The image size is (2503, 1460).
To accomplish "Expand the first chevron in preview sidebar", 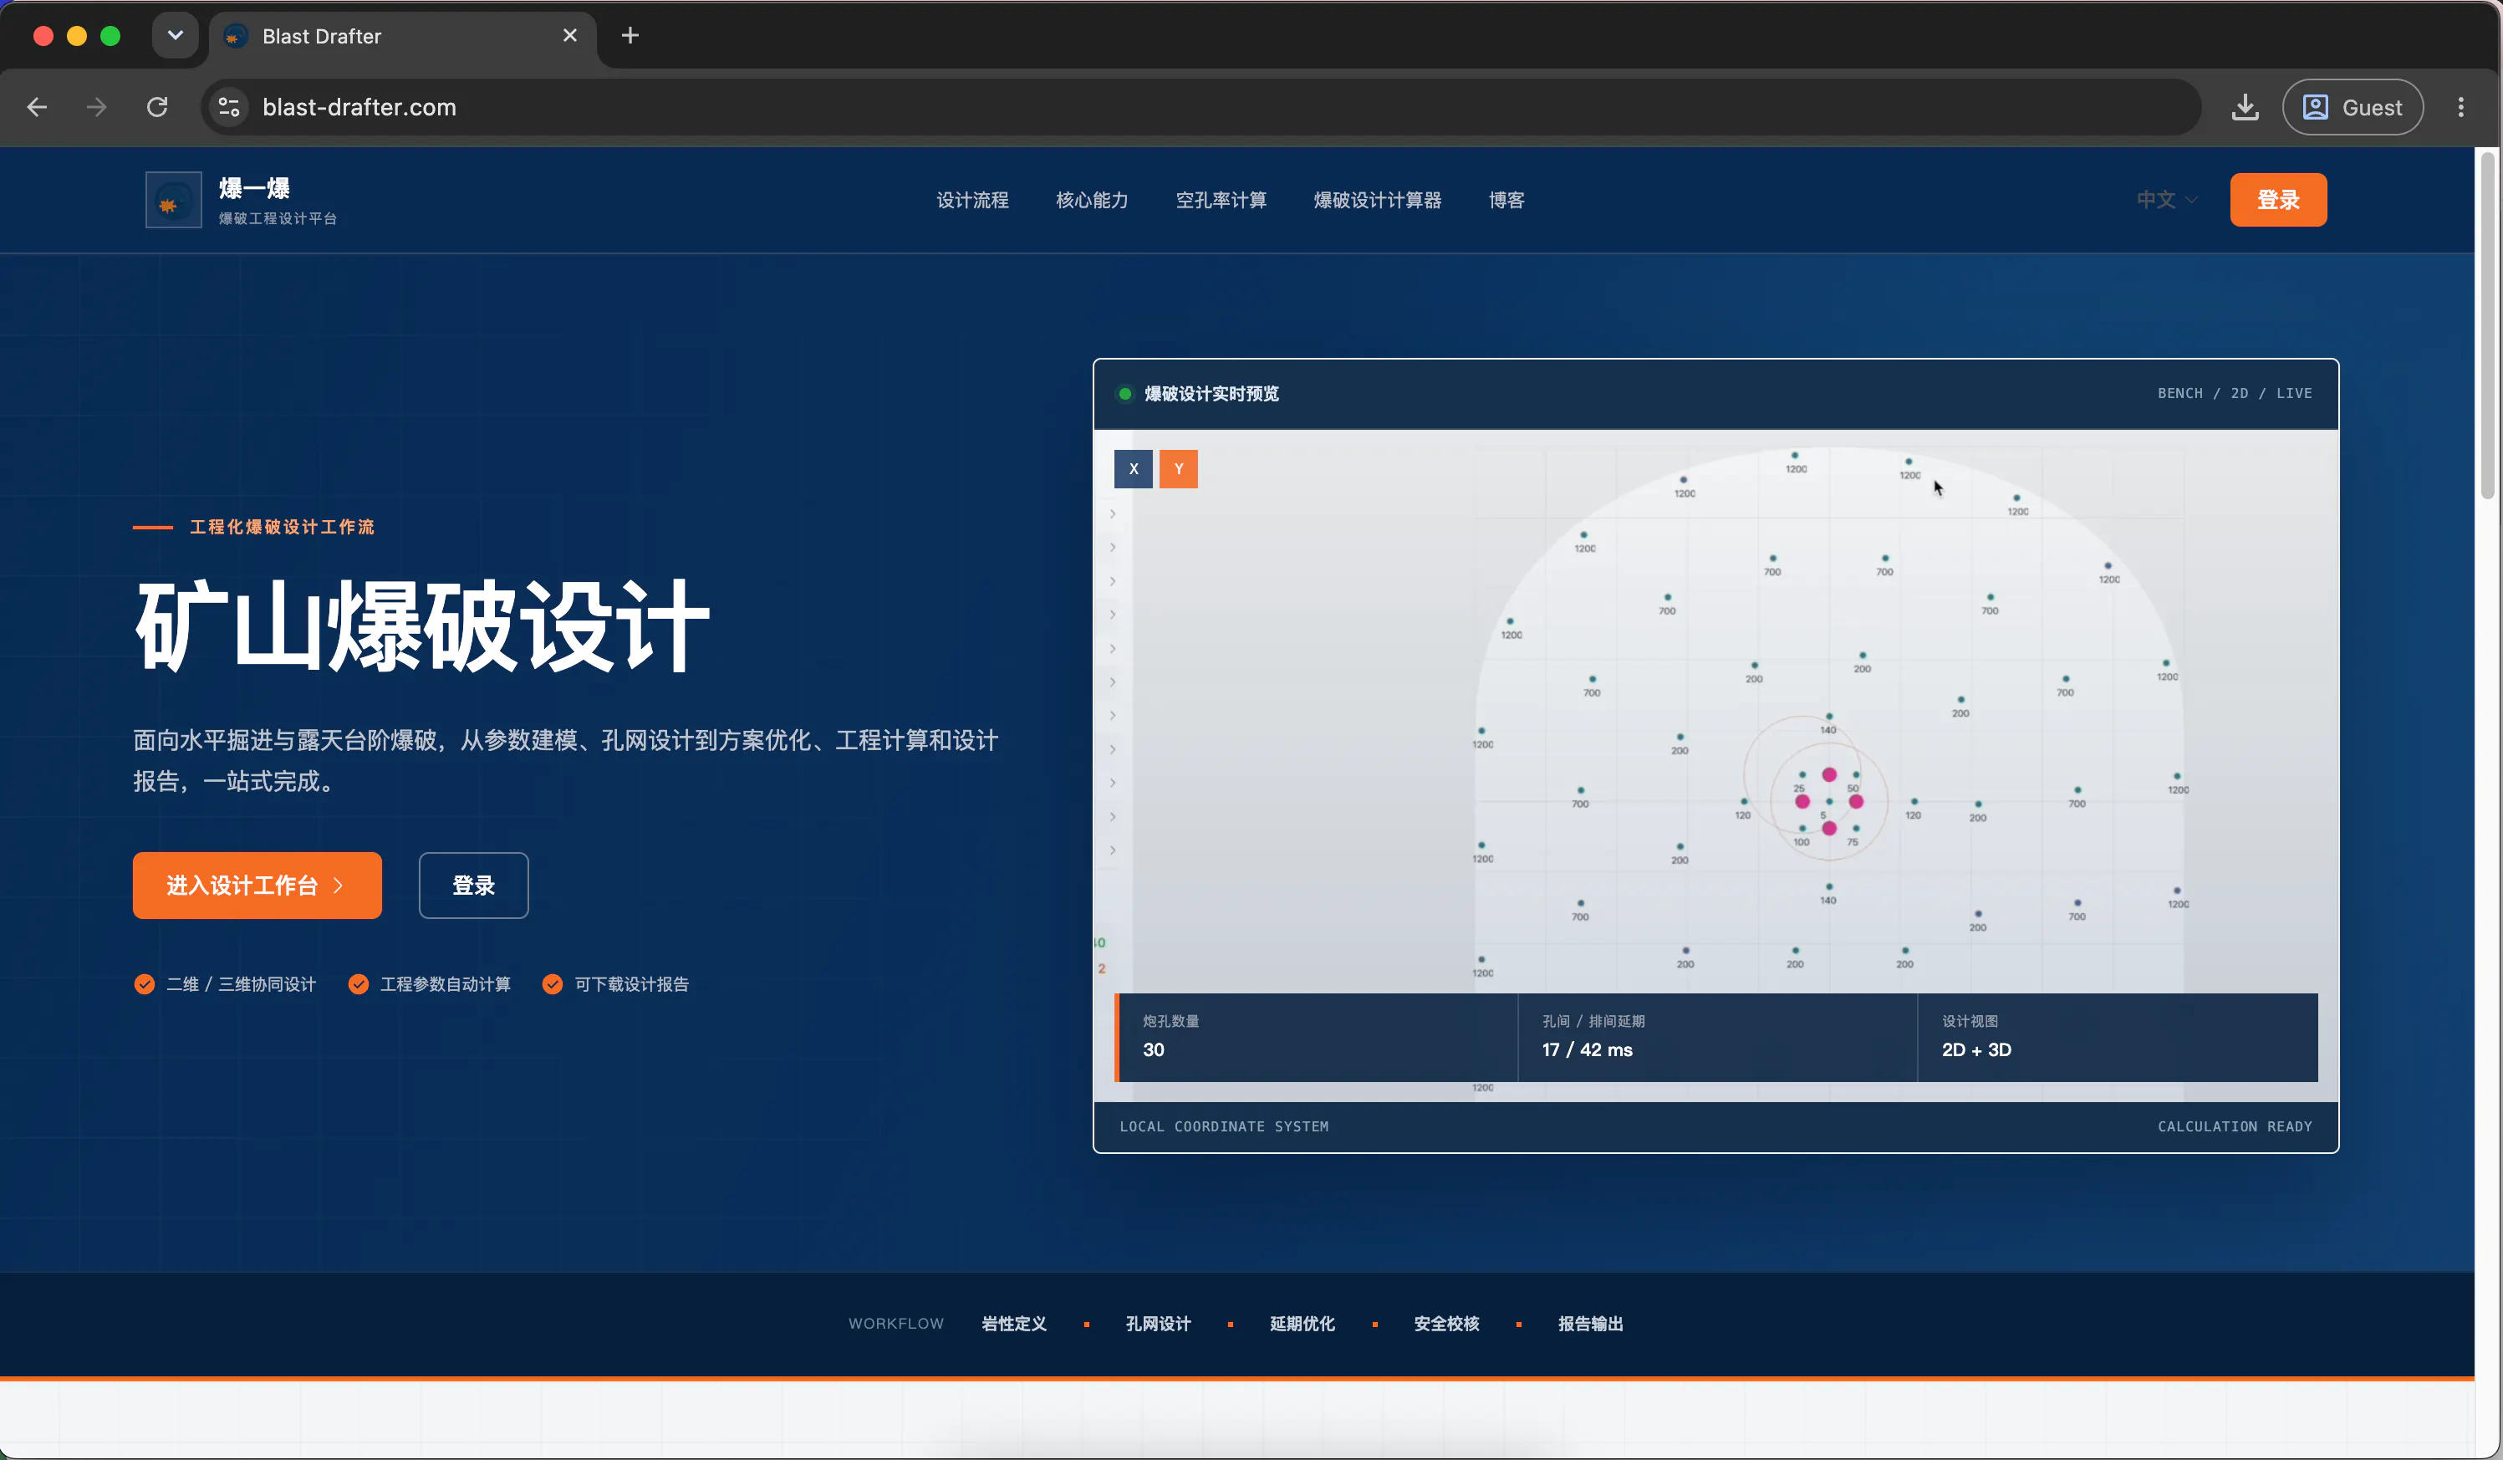I will tap(1113, 514).
